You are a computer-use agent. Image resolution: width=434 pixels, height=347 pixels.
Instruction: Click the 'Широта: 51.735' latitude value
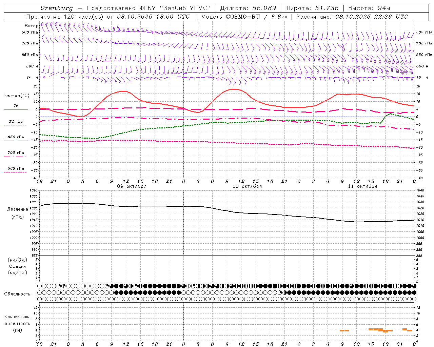click(x=312, y=8)
